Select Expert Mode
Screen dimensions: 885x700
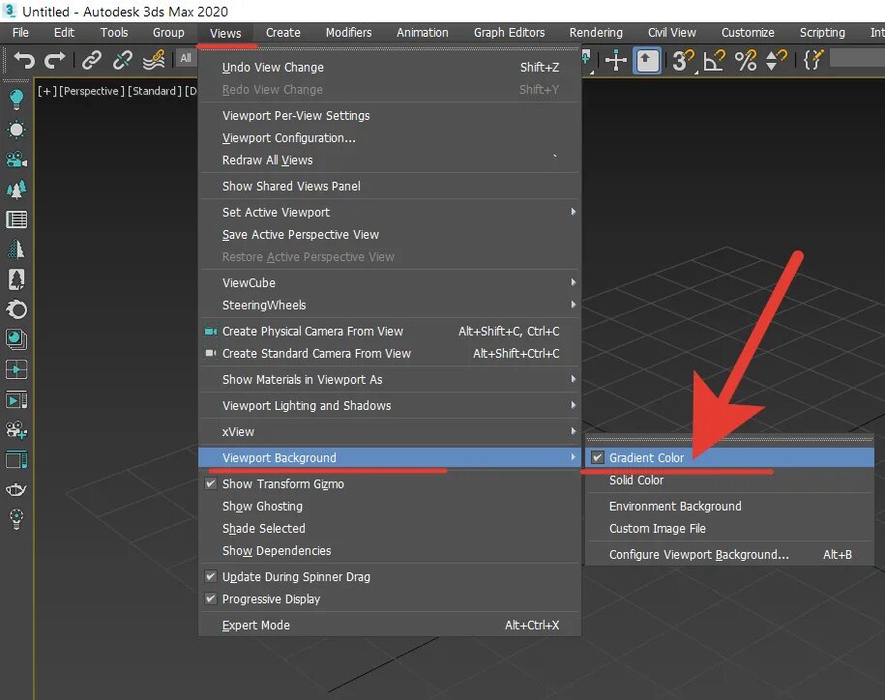390,625
